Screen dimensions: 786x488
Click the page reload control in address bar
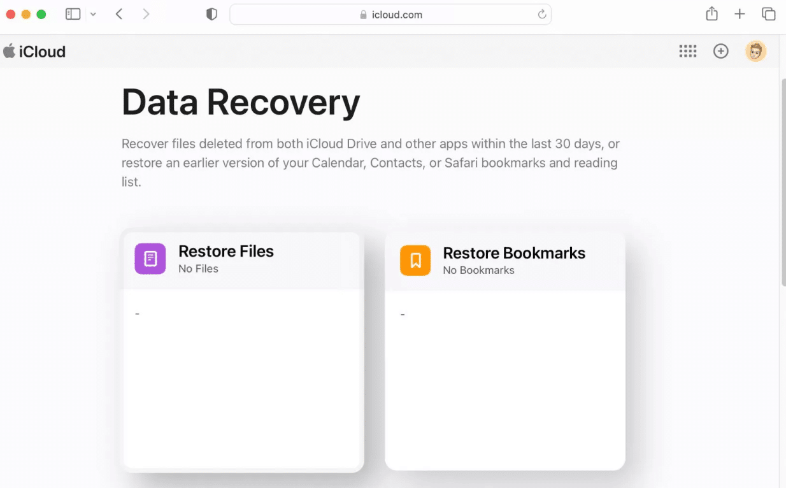point(541,14)
